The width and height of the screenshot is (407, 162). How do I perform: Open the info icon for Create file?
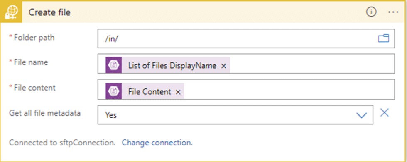(x=371, y=12)
